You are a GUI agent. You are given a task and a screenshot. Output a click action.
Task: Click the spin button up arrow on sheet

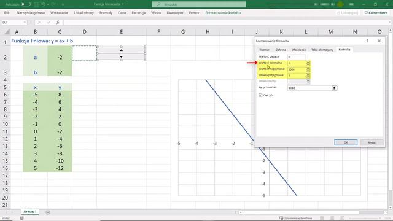pyautogui.click(x=122, y=50)
